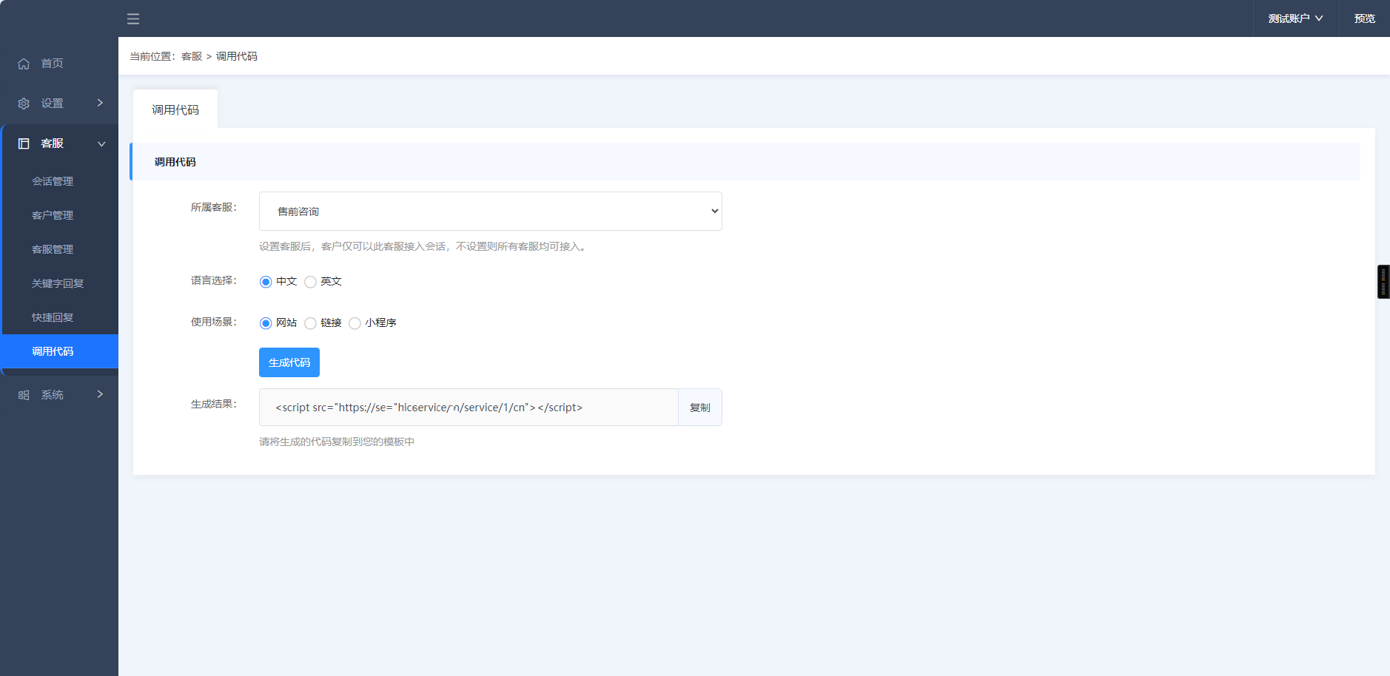This screenshot has height=676, width=1390.
Task: Switch to the 调用代码 tab
Action: click(175, 109)
